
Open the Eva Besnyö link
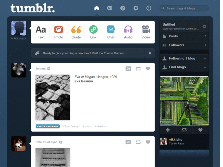84,81
